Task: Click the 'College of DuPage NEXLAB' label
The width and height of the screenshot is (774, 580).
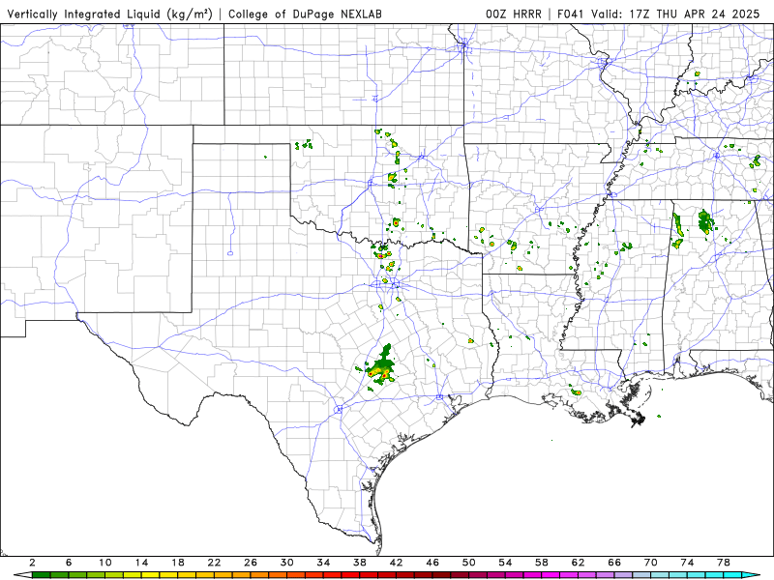Action: point(305,14)
